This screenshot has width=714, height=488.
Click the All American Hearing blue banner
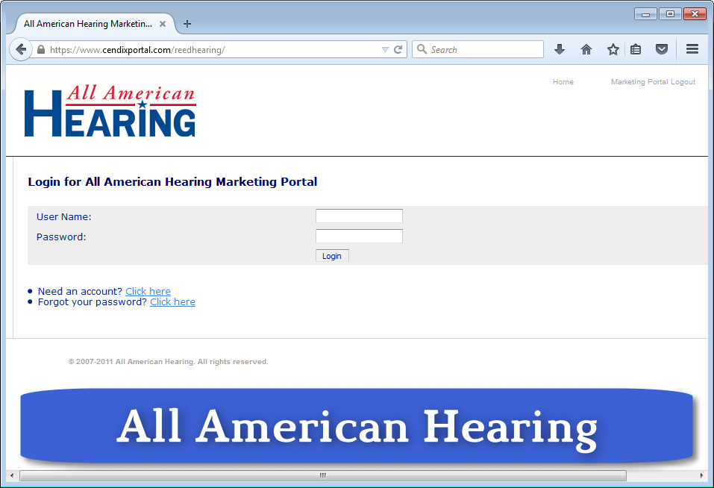point(357,426)
